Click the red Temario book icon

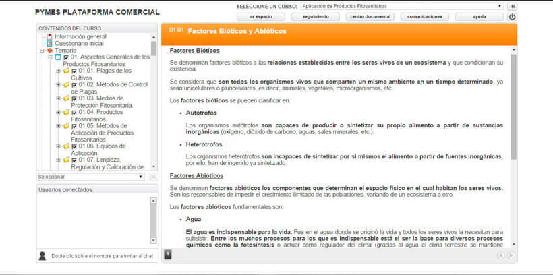49,51
